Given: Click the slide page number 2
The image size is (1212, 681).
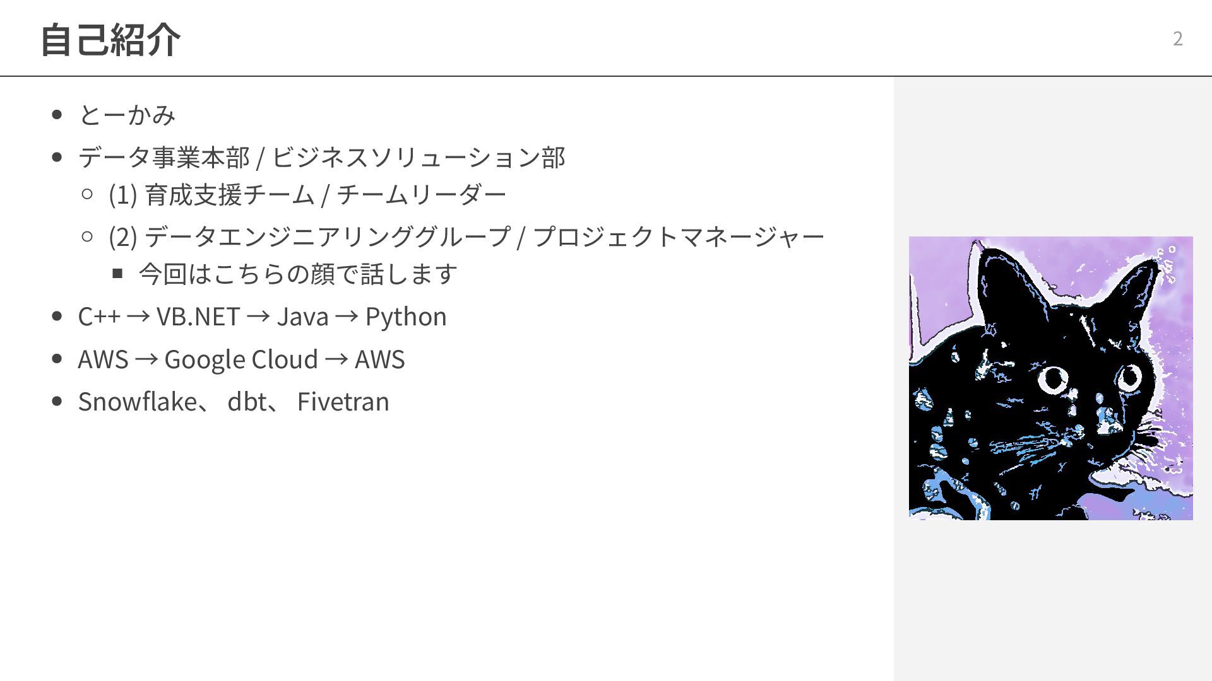Looking at the screenshot, I should (1177, 39).
